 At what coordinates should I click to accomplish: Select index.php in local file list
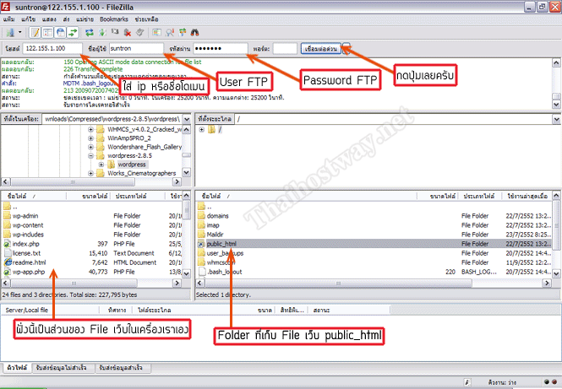click(x=26, y=244)
